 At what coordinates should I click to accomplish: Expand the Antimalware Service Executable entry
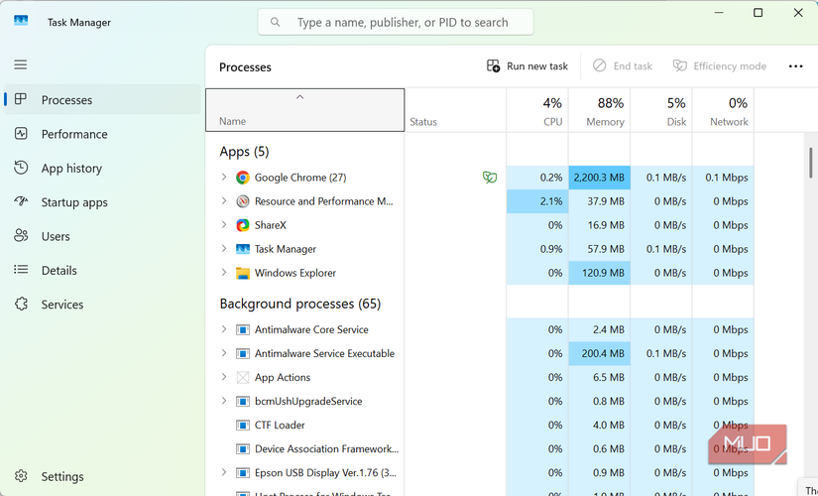(224, 353)
